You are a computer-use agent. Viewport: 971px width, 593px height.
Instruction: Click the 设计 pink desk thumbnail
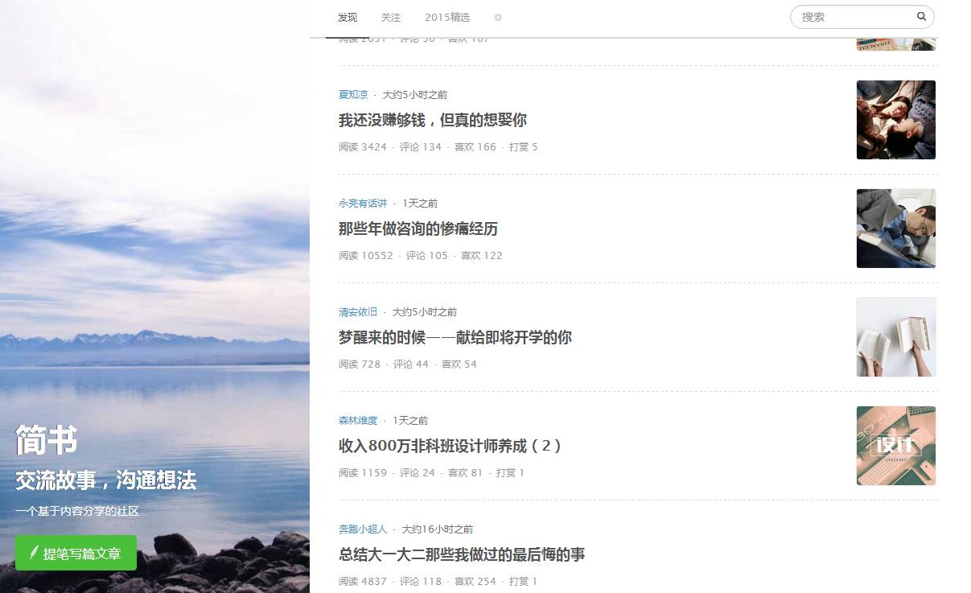point(896,446)
